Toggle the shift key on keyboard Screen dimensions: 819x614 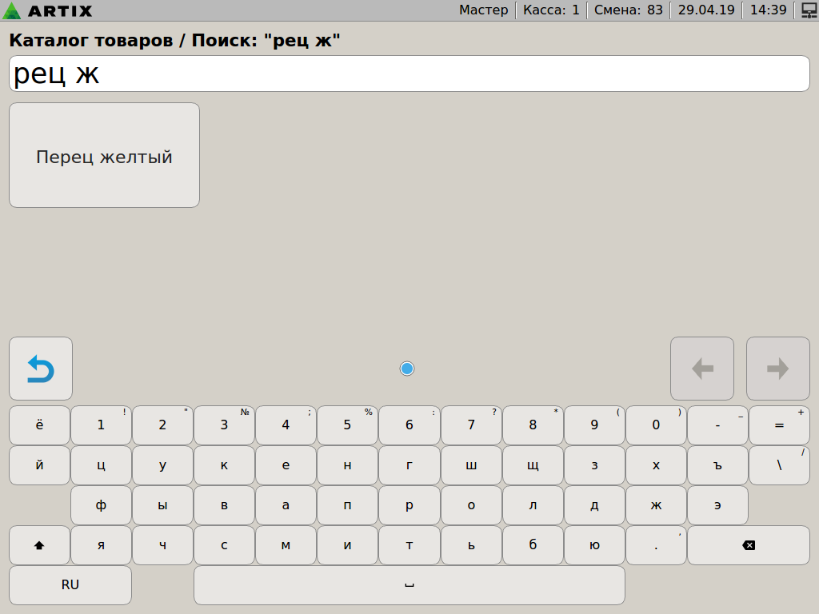coord(39,545)
